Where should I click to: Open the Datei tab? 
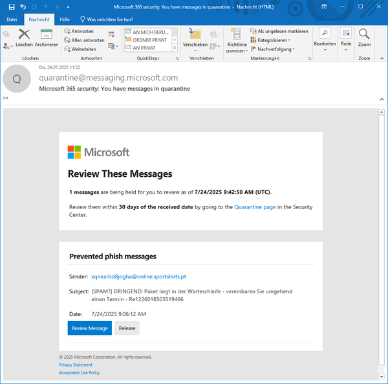point(12,19)
